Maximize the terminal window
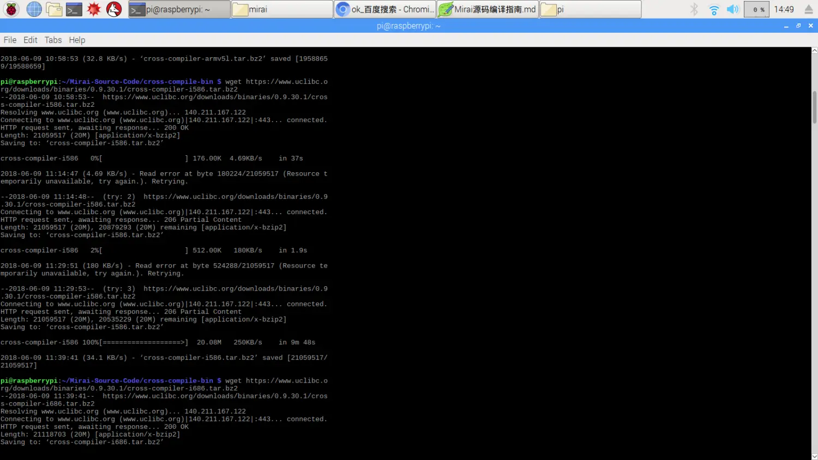Viewport: 818px width, 460px height. (x=798, y=26)
